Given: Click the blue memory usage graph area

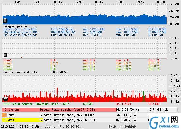Looking at the screenshot, I should pos(85,19).
